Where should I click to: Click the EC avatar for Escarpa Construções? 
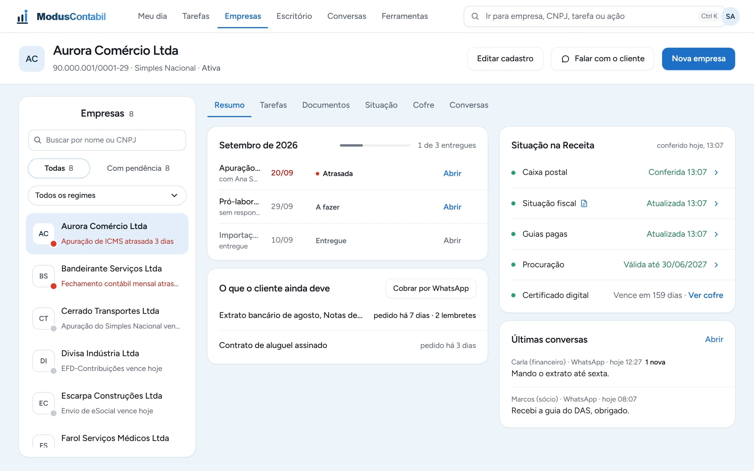[44, 403]
